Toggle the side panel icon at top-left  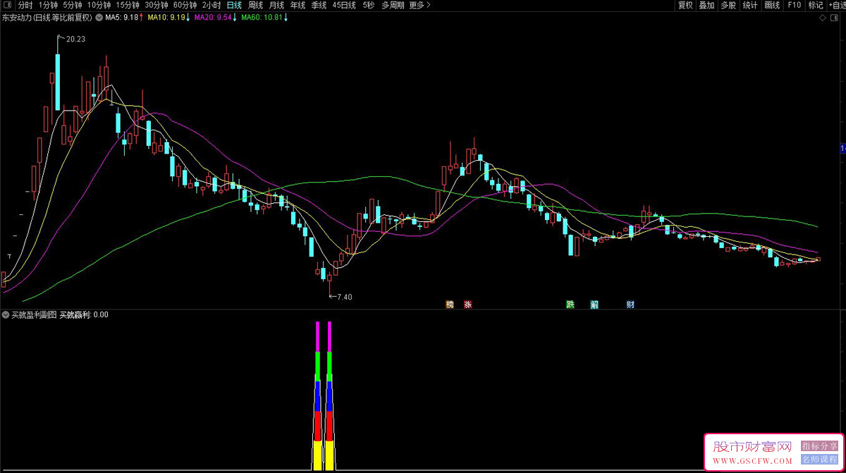[x=6, y=5]
